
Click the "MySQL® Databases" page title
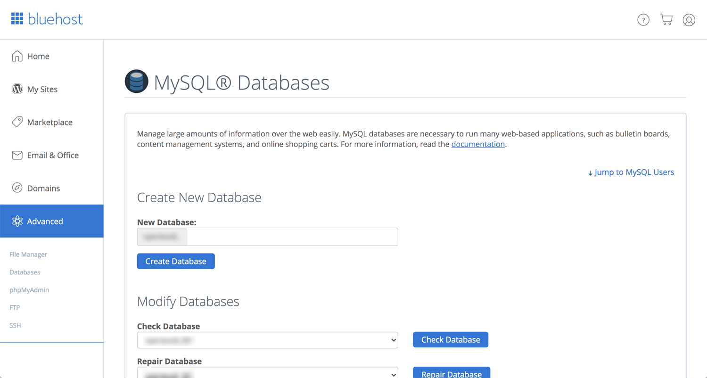[241, 82]
